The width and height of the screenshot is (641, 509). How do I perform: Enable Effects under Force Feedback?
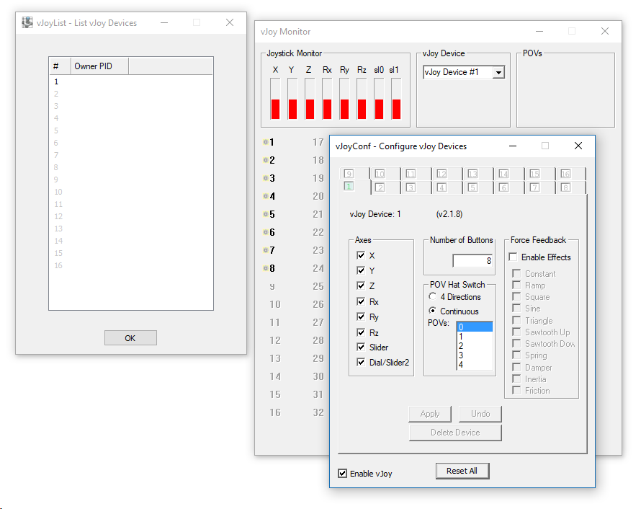(514, 257)
